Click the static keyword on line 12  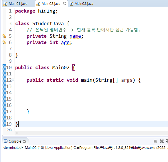click(55, 80)
